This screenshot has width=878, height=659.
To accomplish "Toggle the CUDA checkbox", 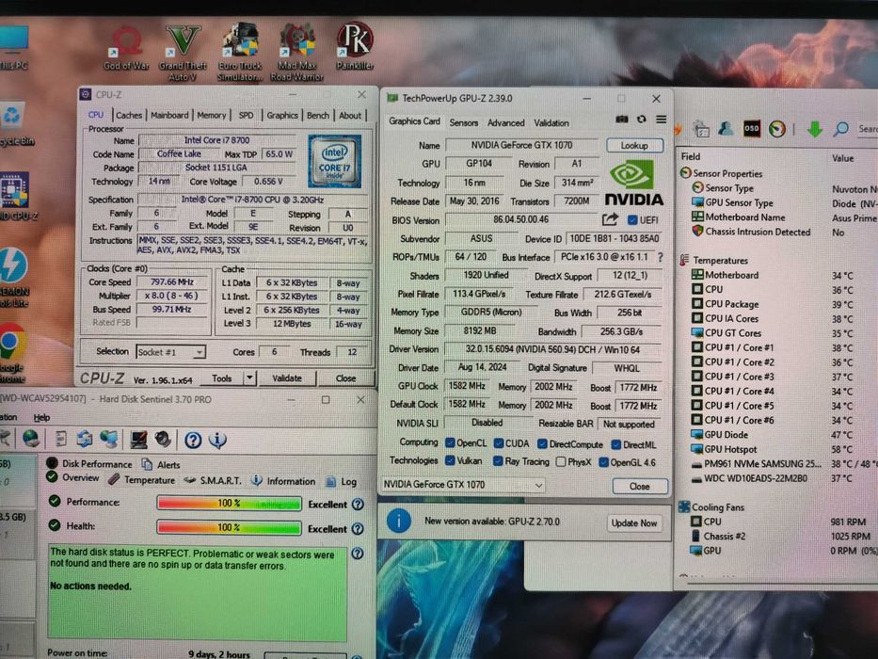I will click(499, 443).
